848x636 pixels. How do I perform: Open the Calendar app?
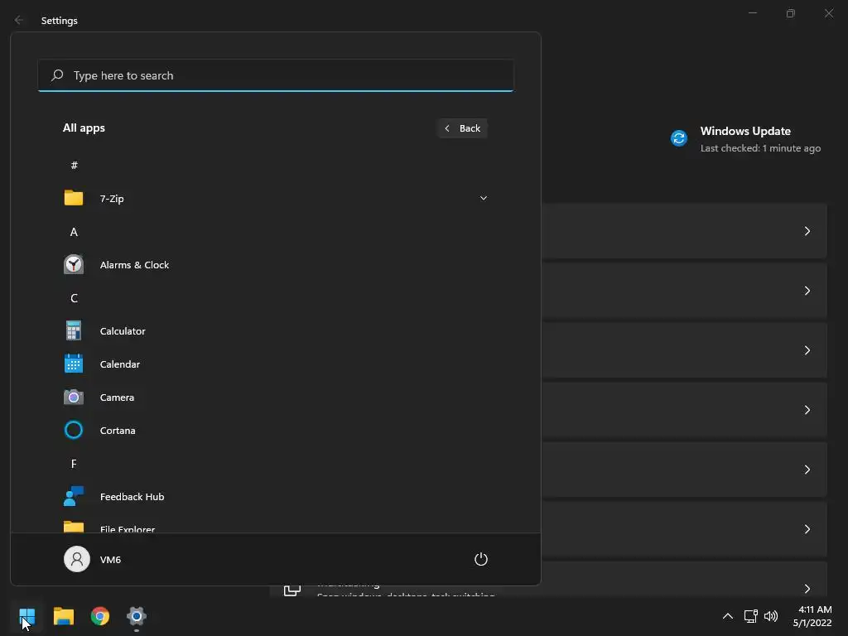(x=275, y=364)
